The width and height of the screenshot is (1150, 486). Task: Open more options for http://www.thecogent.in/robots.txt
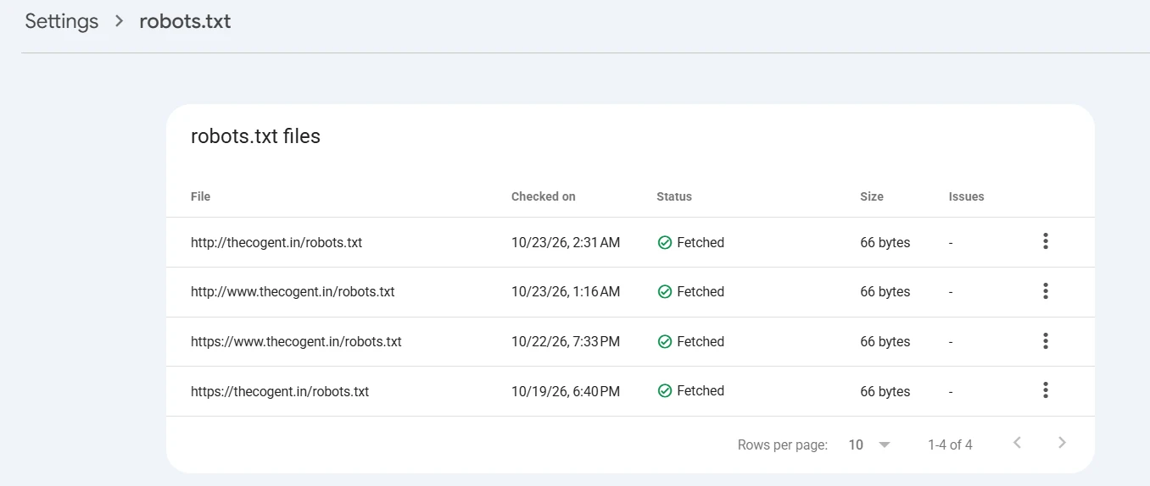click(x=1046, y=291)
